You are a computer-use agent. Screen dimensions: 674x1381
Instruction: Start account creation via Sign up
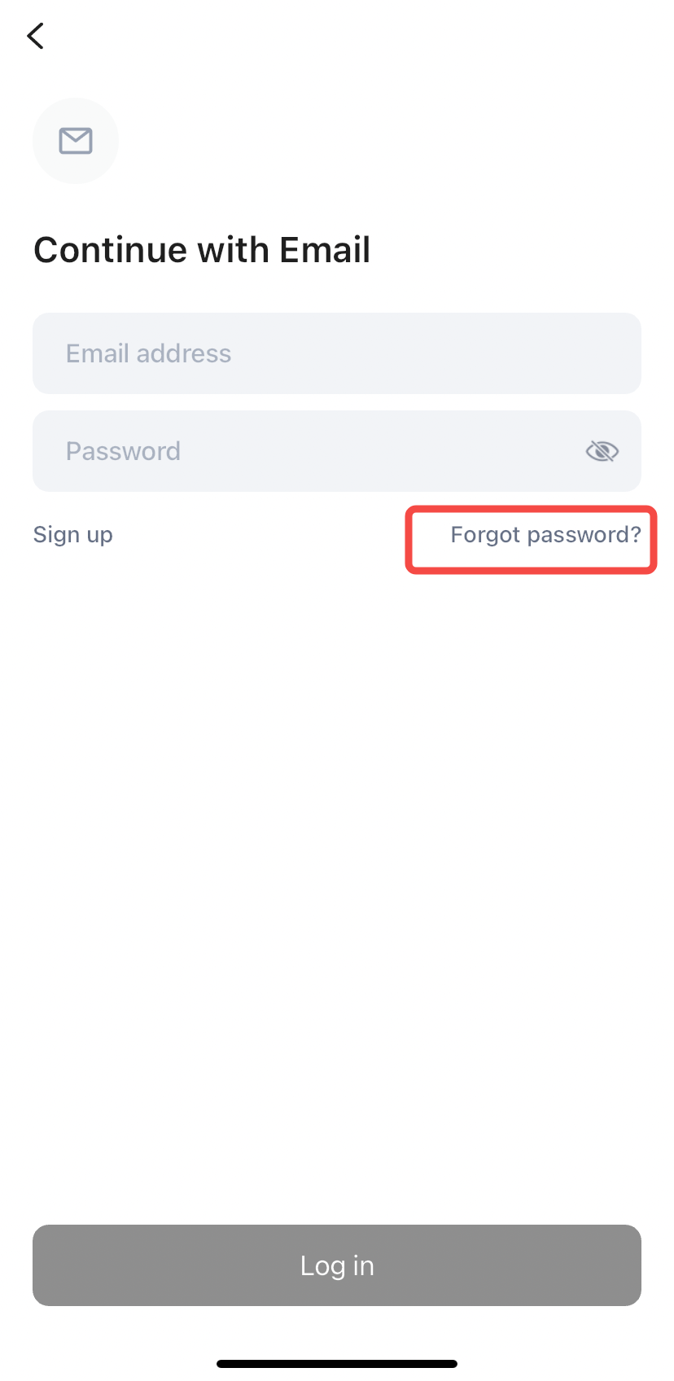click(73, 535)
